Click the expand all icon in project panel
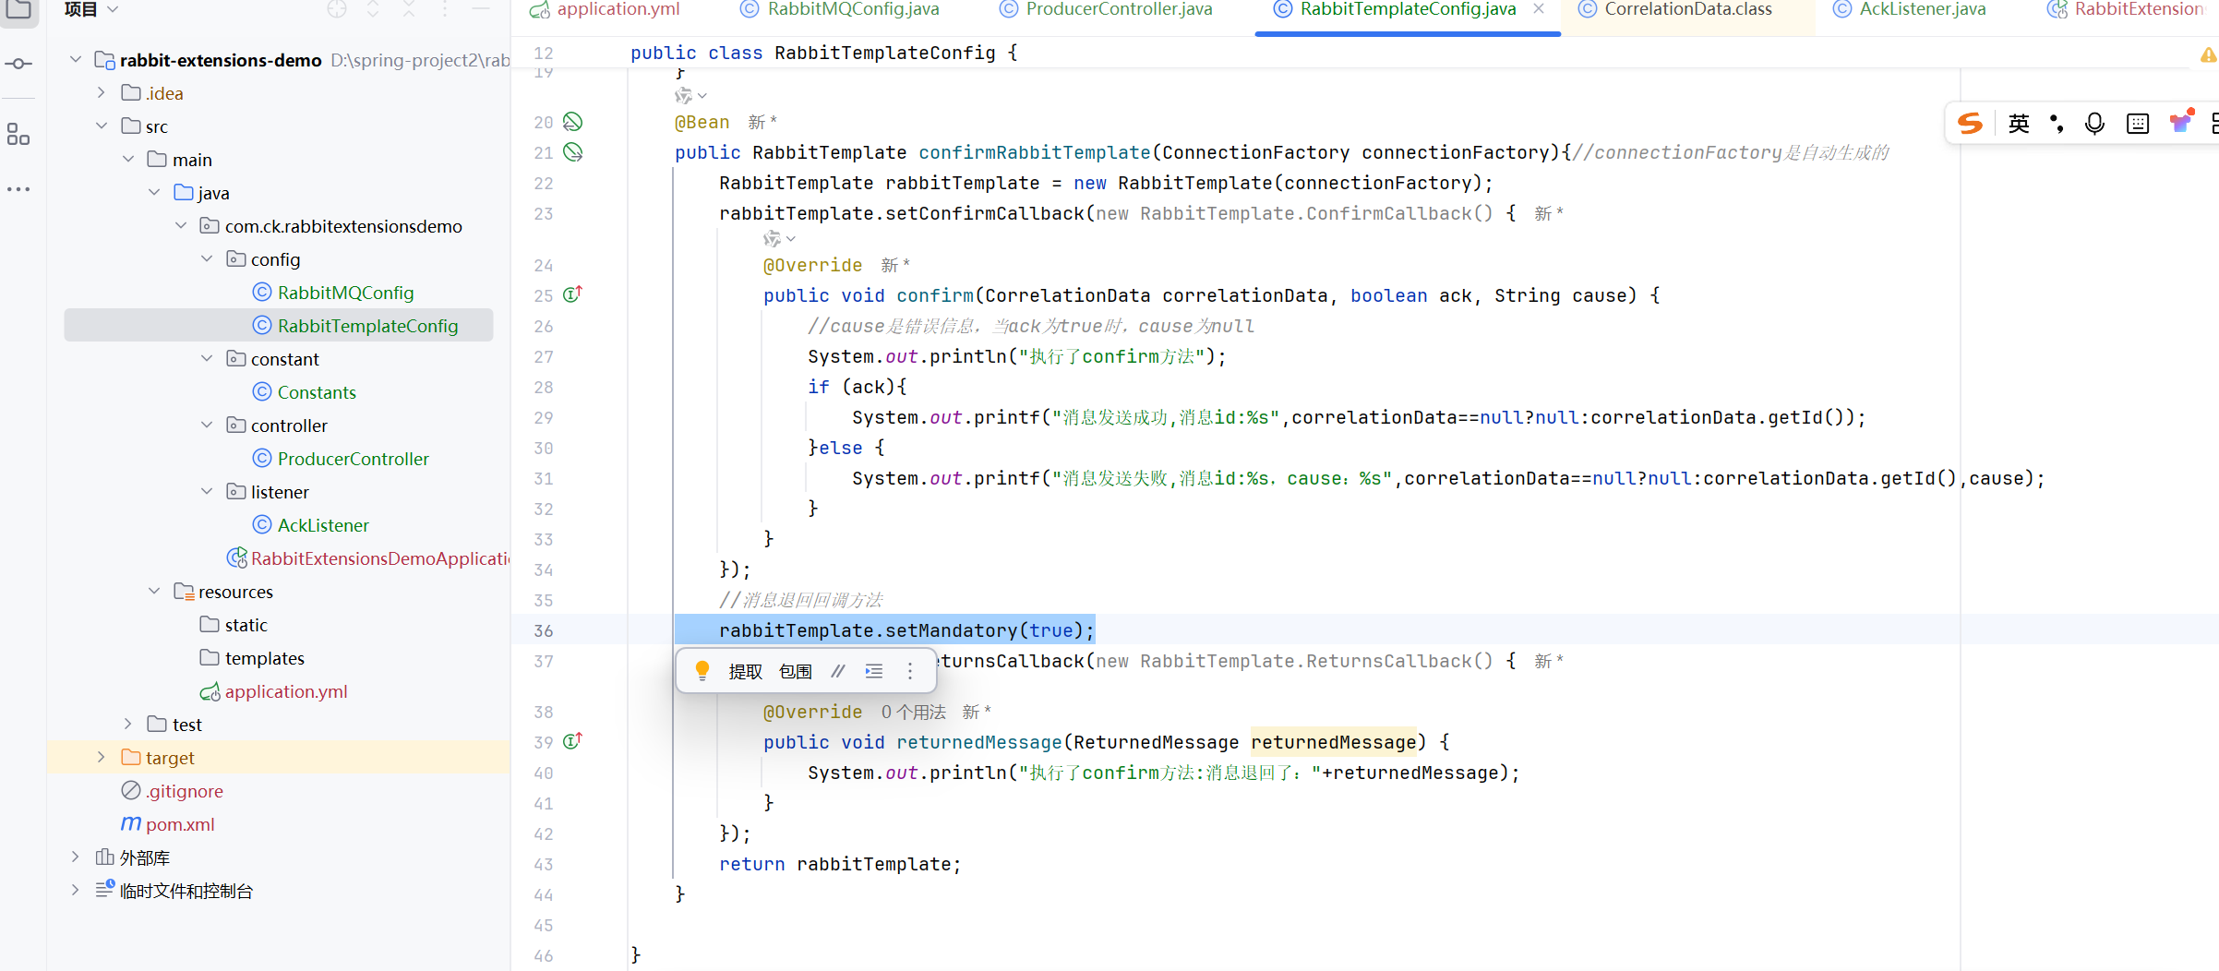2219x971 pixels. [x=373, y=9]
